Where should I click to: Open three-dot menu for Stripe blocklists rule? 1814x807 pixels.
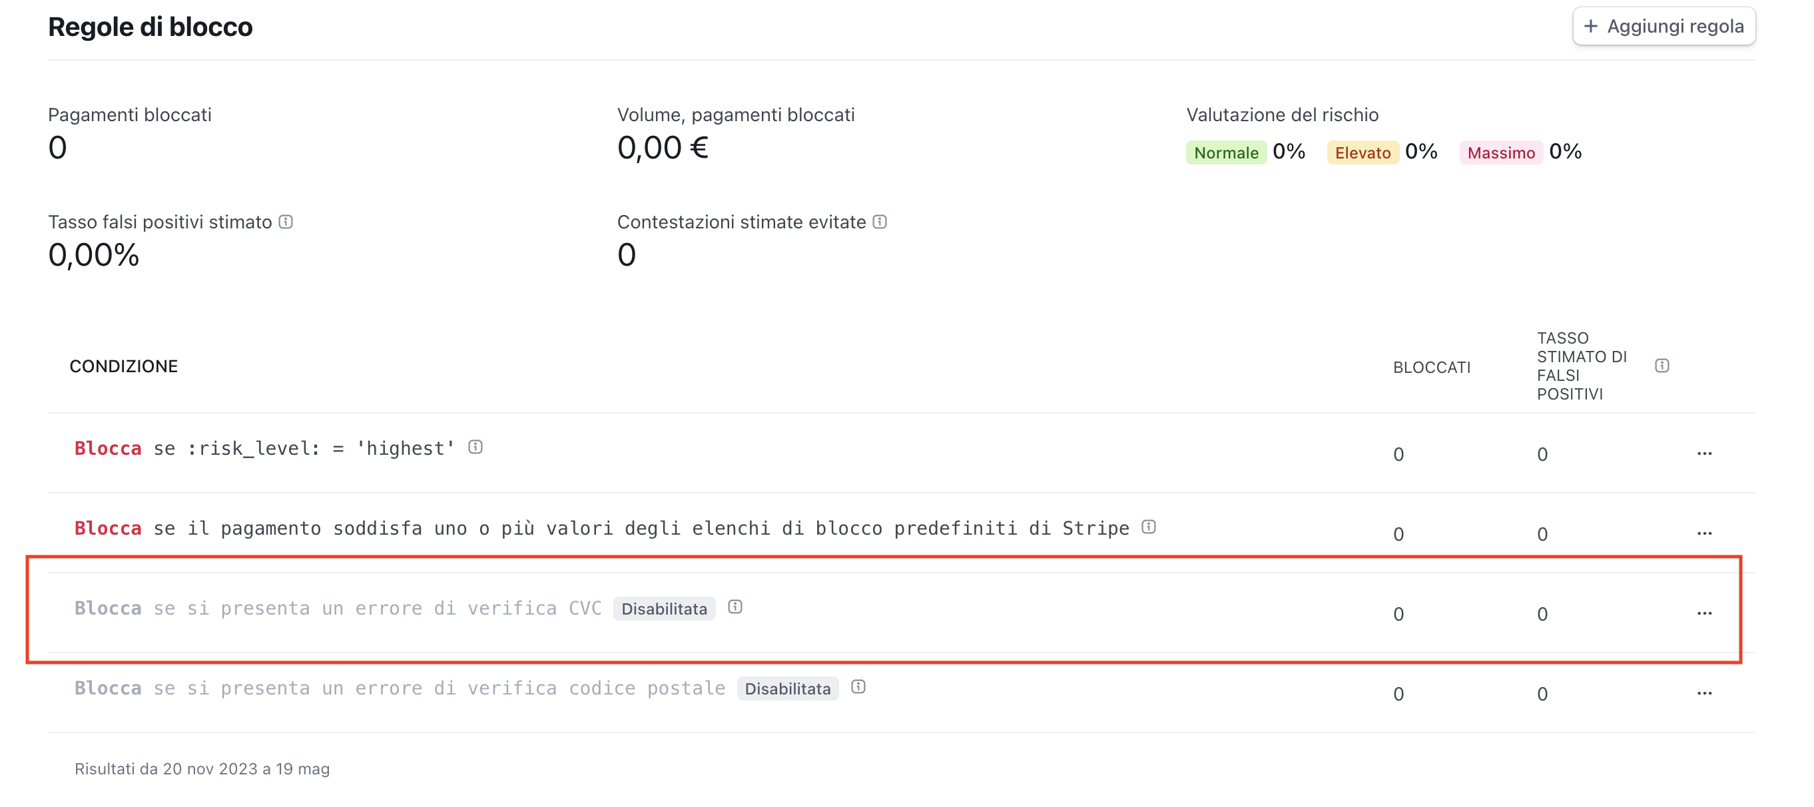(1704, 533)
